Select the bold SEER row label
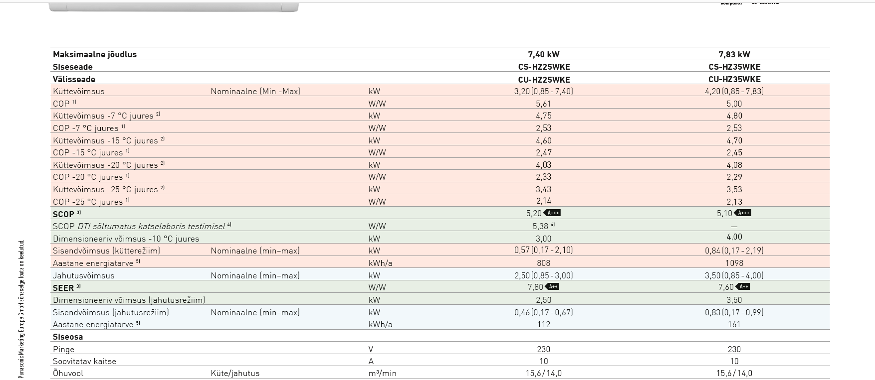875x380 pixels. pyautogui.click(x=67, y=288)
